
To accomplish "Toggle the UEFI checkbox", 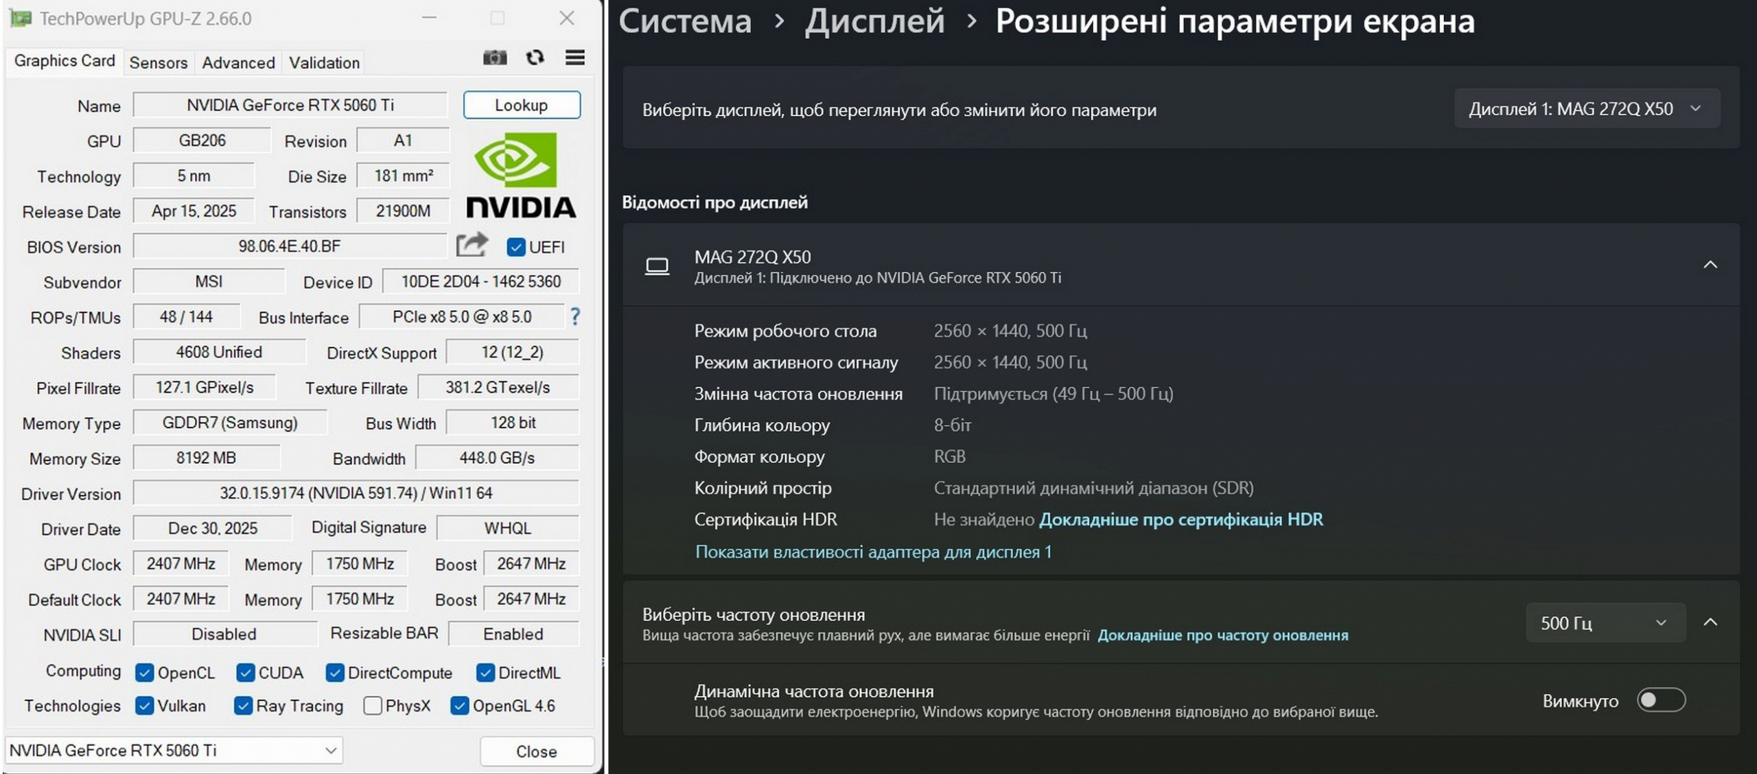I will [515, 247].
